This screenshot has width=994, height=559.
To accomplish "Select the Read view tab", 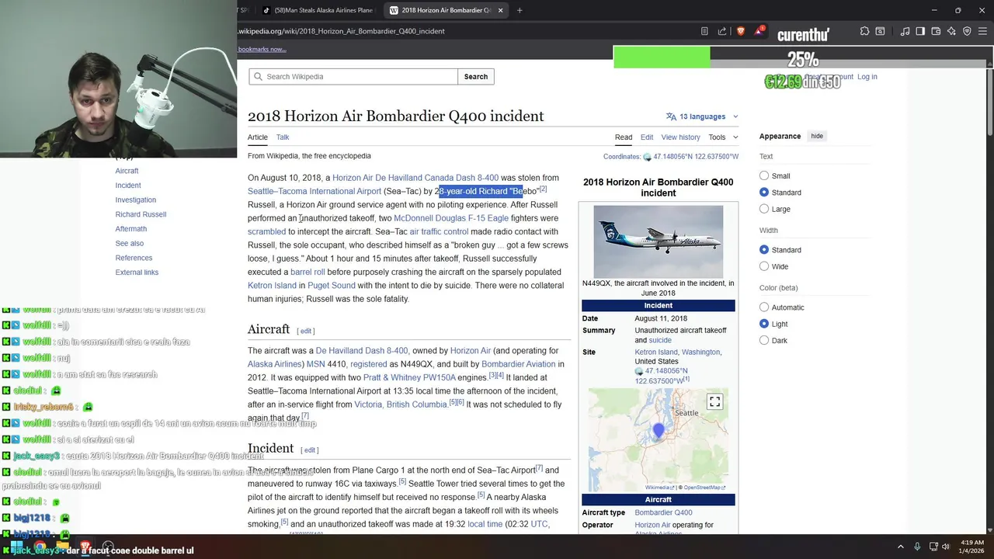I will [x=624, y=137].
